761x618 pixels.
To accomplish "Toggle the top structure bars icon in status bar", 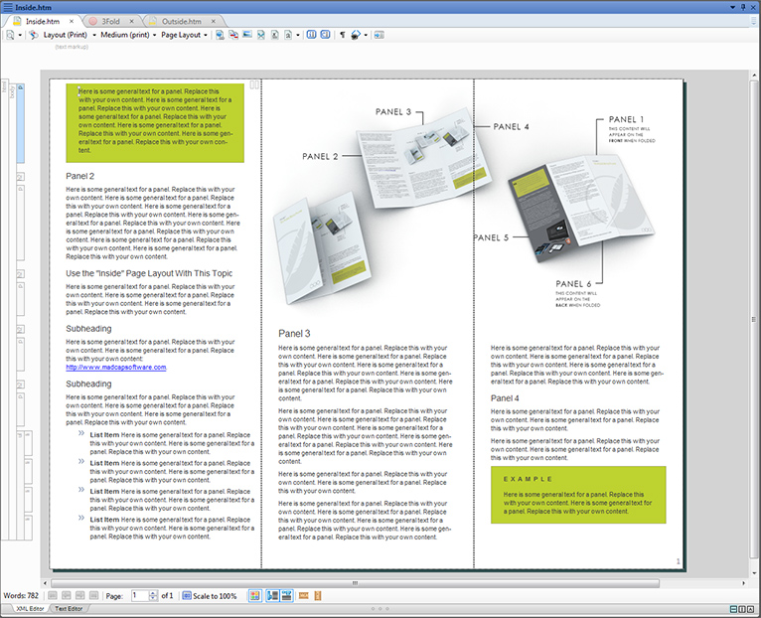I will pyautogui.click(x=287, y=596).
